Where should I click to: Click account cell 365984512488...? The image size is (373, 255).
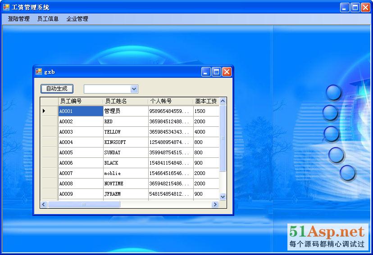point(171,121)
